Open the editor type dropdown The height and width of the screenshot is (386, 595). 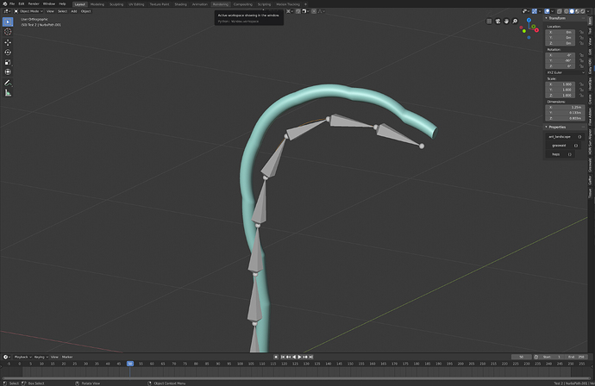7,11
